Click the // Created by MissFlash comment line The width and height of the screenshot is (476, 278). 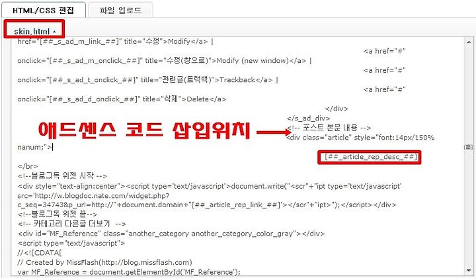pyautogui.click(x=104, y=262)
